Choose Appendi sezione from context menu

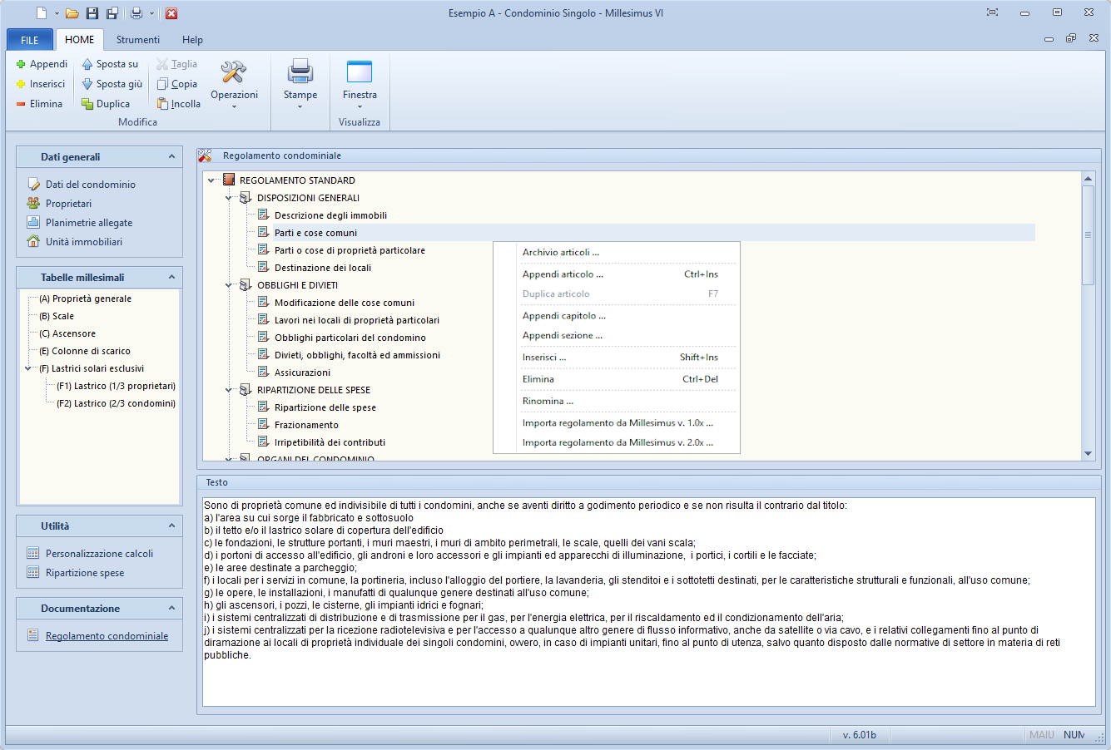click(x=617, y=335)
